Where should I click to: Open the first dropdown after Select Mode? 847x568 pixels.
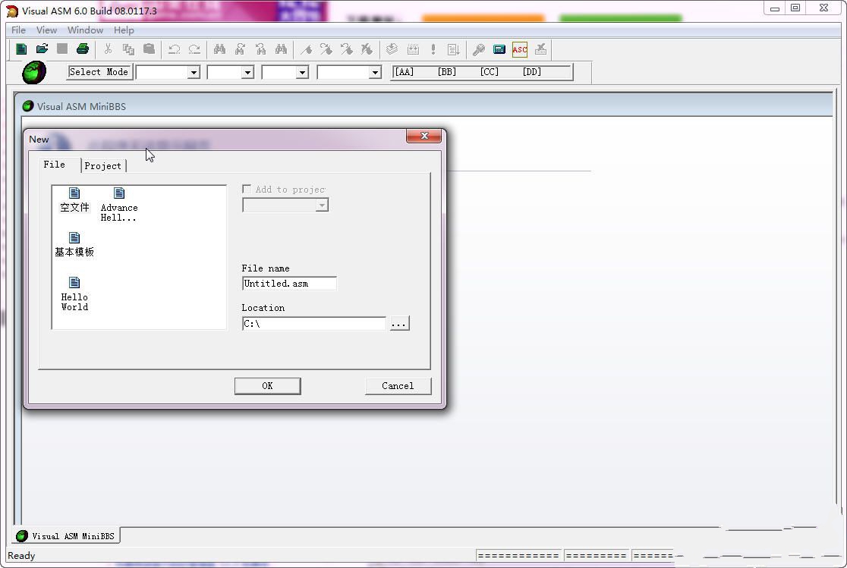tap(194, 72)
